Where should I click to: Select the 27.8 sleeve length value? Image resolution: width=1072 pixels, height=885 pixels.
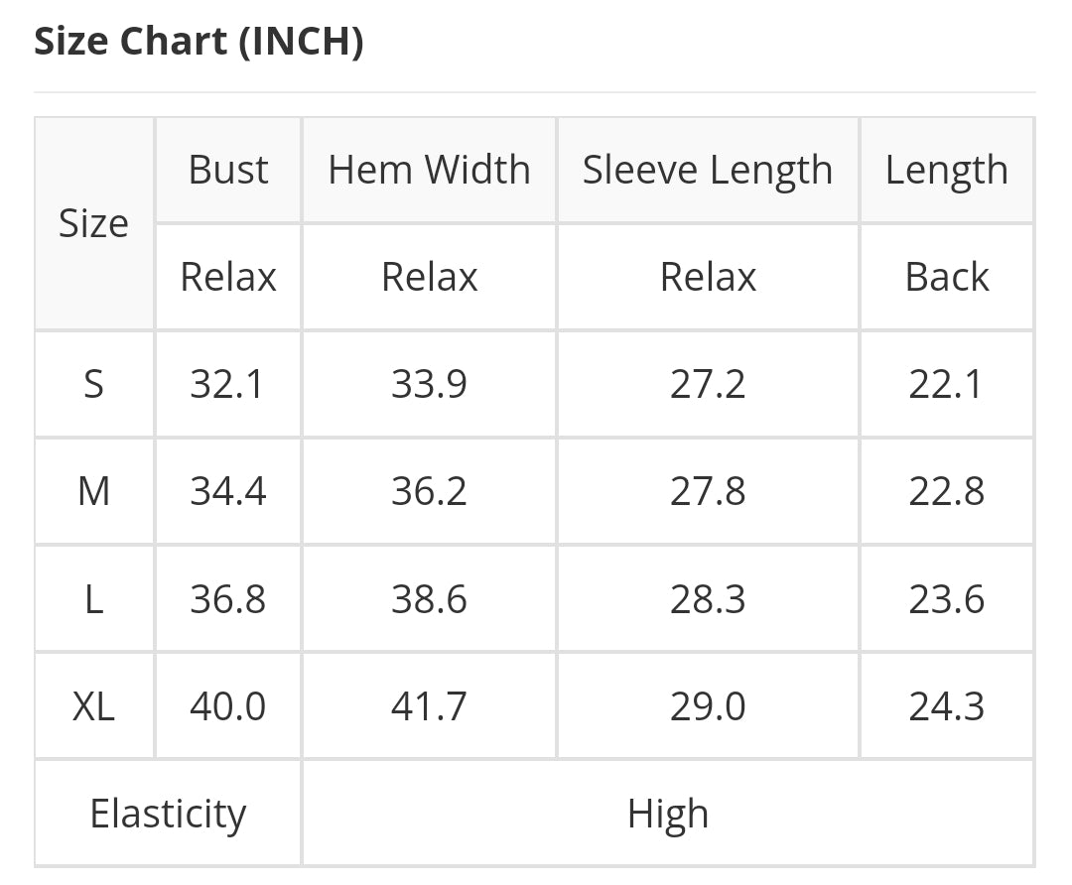(x=708, y=491)
